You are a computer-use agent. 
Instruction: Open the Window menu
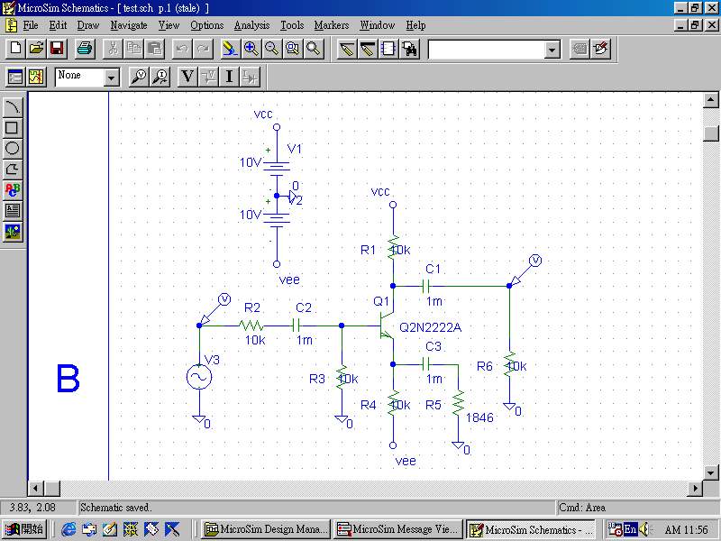(x=377, y=25)
